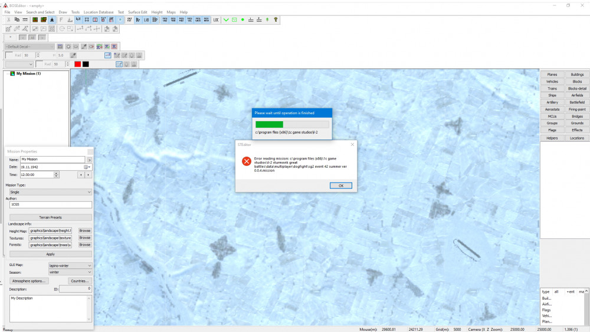Viewport: 590px width, 332px height.
Task: Open the Height menu
Action: 157,12
